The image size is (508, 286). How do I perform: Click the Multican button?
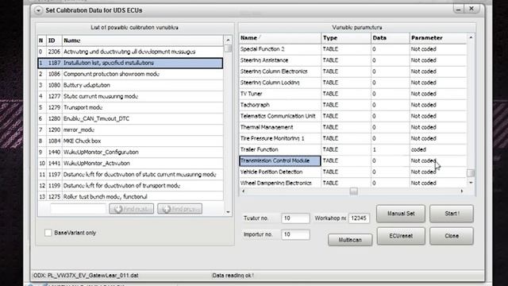pos(350,240)
